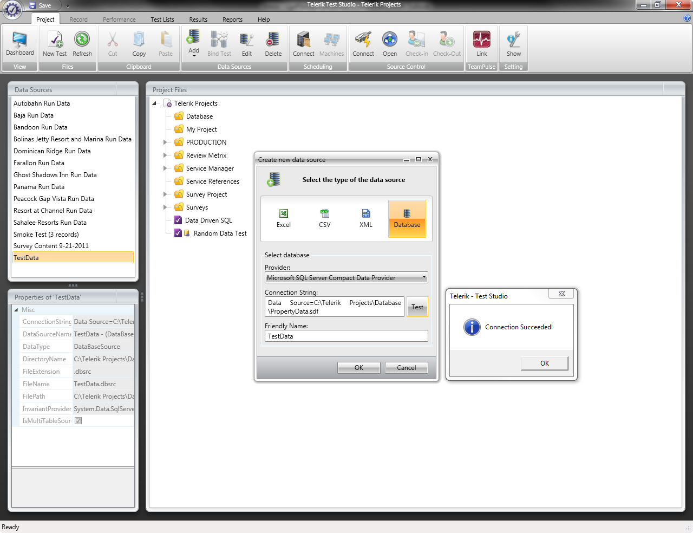Open the Reports ribbon tab
Image resolution: width=693 pixels, height=533 pixels.
click(233, 19)
